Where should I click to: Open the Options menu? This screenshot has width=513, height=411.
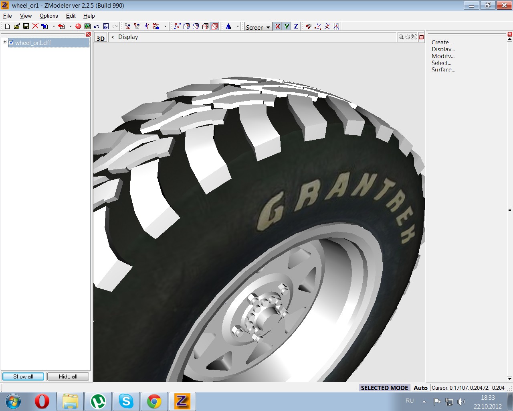tap(48, 16)
